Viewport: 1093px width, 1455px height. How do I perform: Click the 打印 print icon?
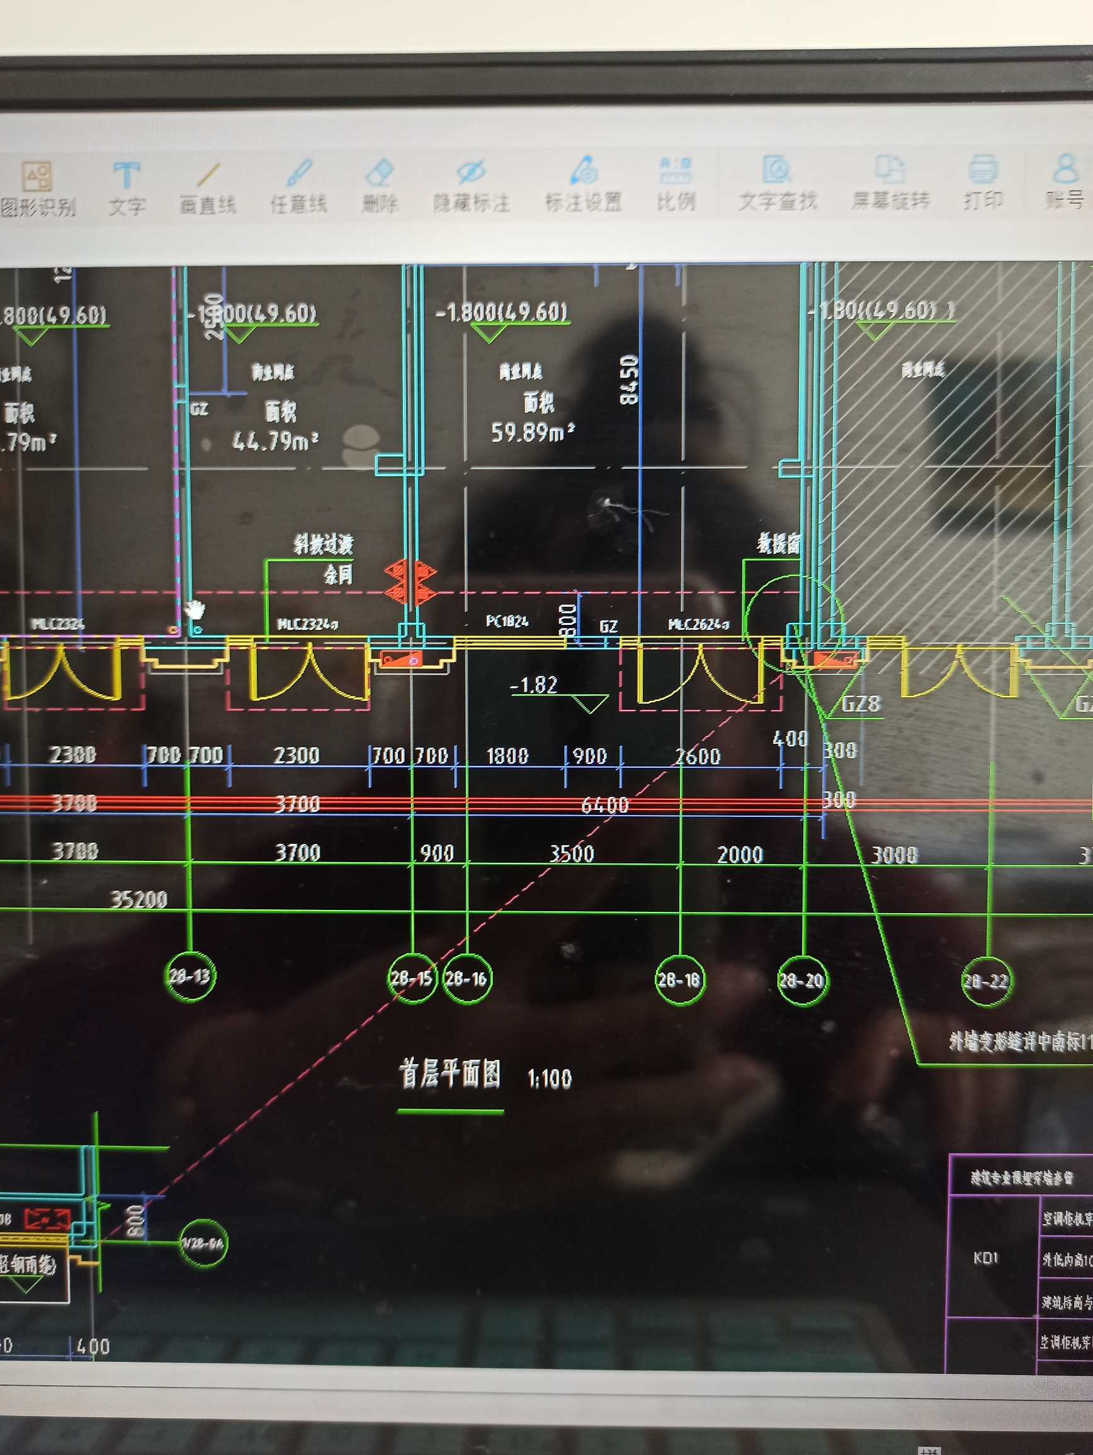tap(983, 183)
